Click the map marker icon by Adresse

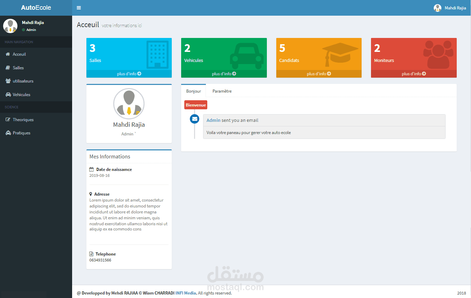pyautogui.click(x=91, y=194)
